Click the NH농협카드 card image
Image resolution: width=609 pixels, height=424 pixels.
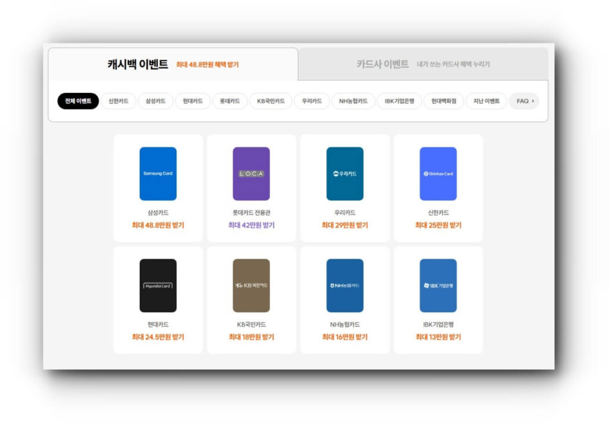[345, 285]
